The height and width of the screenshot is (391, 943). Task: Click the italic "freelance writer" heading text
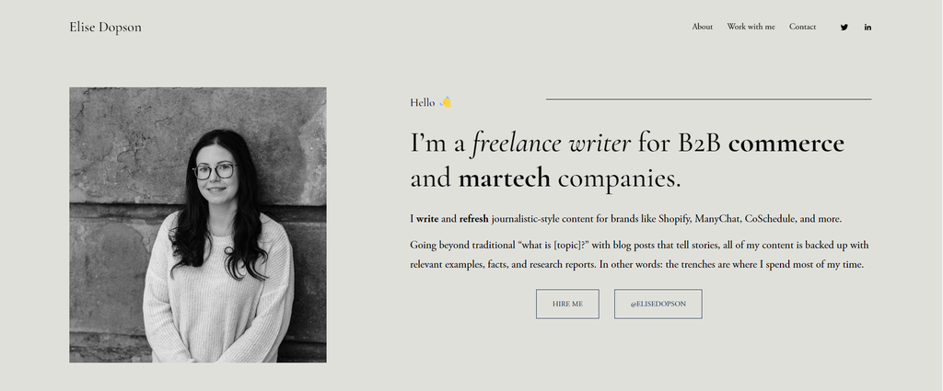[x=551, y=144]
